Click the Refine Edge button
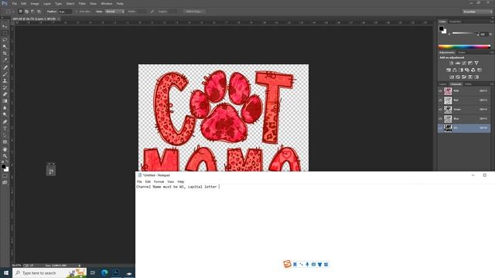The width and height of the screenshot is (495, 278). tap(194, 12)
